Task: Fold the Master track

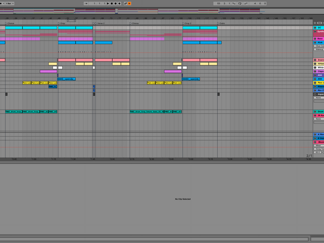Action: point(315,142)
